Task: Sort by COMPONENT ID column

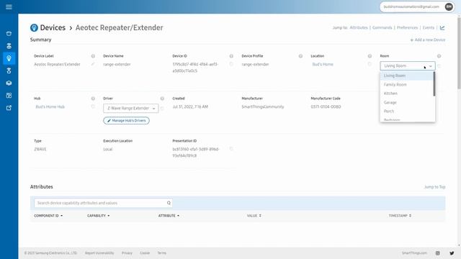Action: tap(48, 216)
